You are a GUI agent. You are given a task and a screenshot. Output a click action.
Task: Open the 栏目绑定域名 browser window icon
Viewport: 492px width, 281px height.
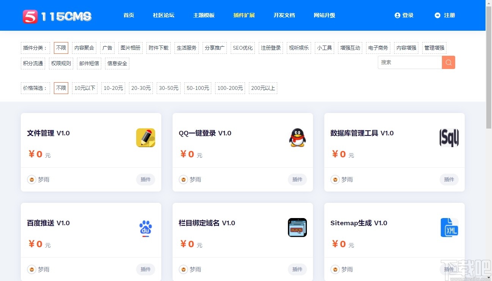coord(297,228)
